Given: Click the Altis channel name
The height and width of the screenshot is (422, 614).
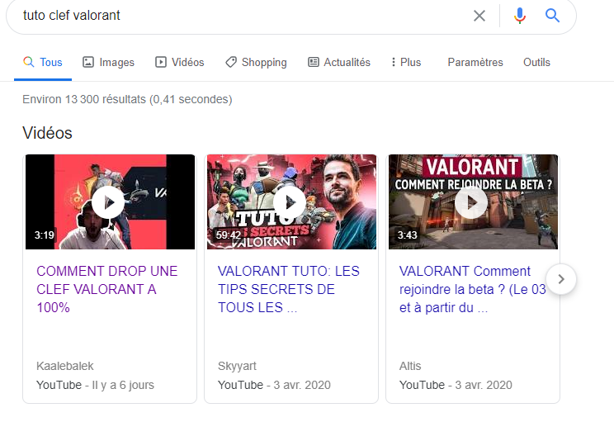Looking at the screenshot, I should click(410, 366).
